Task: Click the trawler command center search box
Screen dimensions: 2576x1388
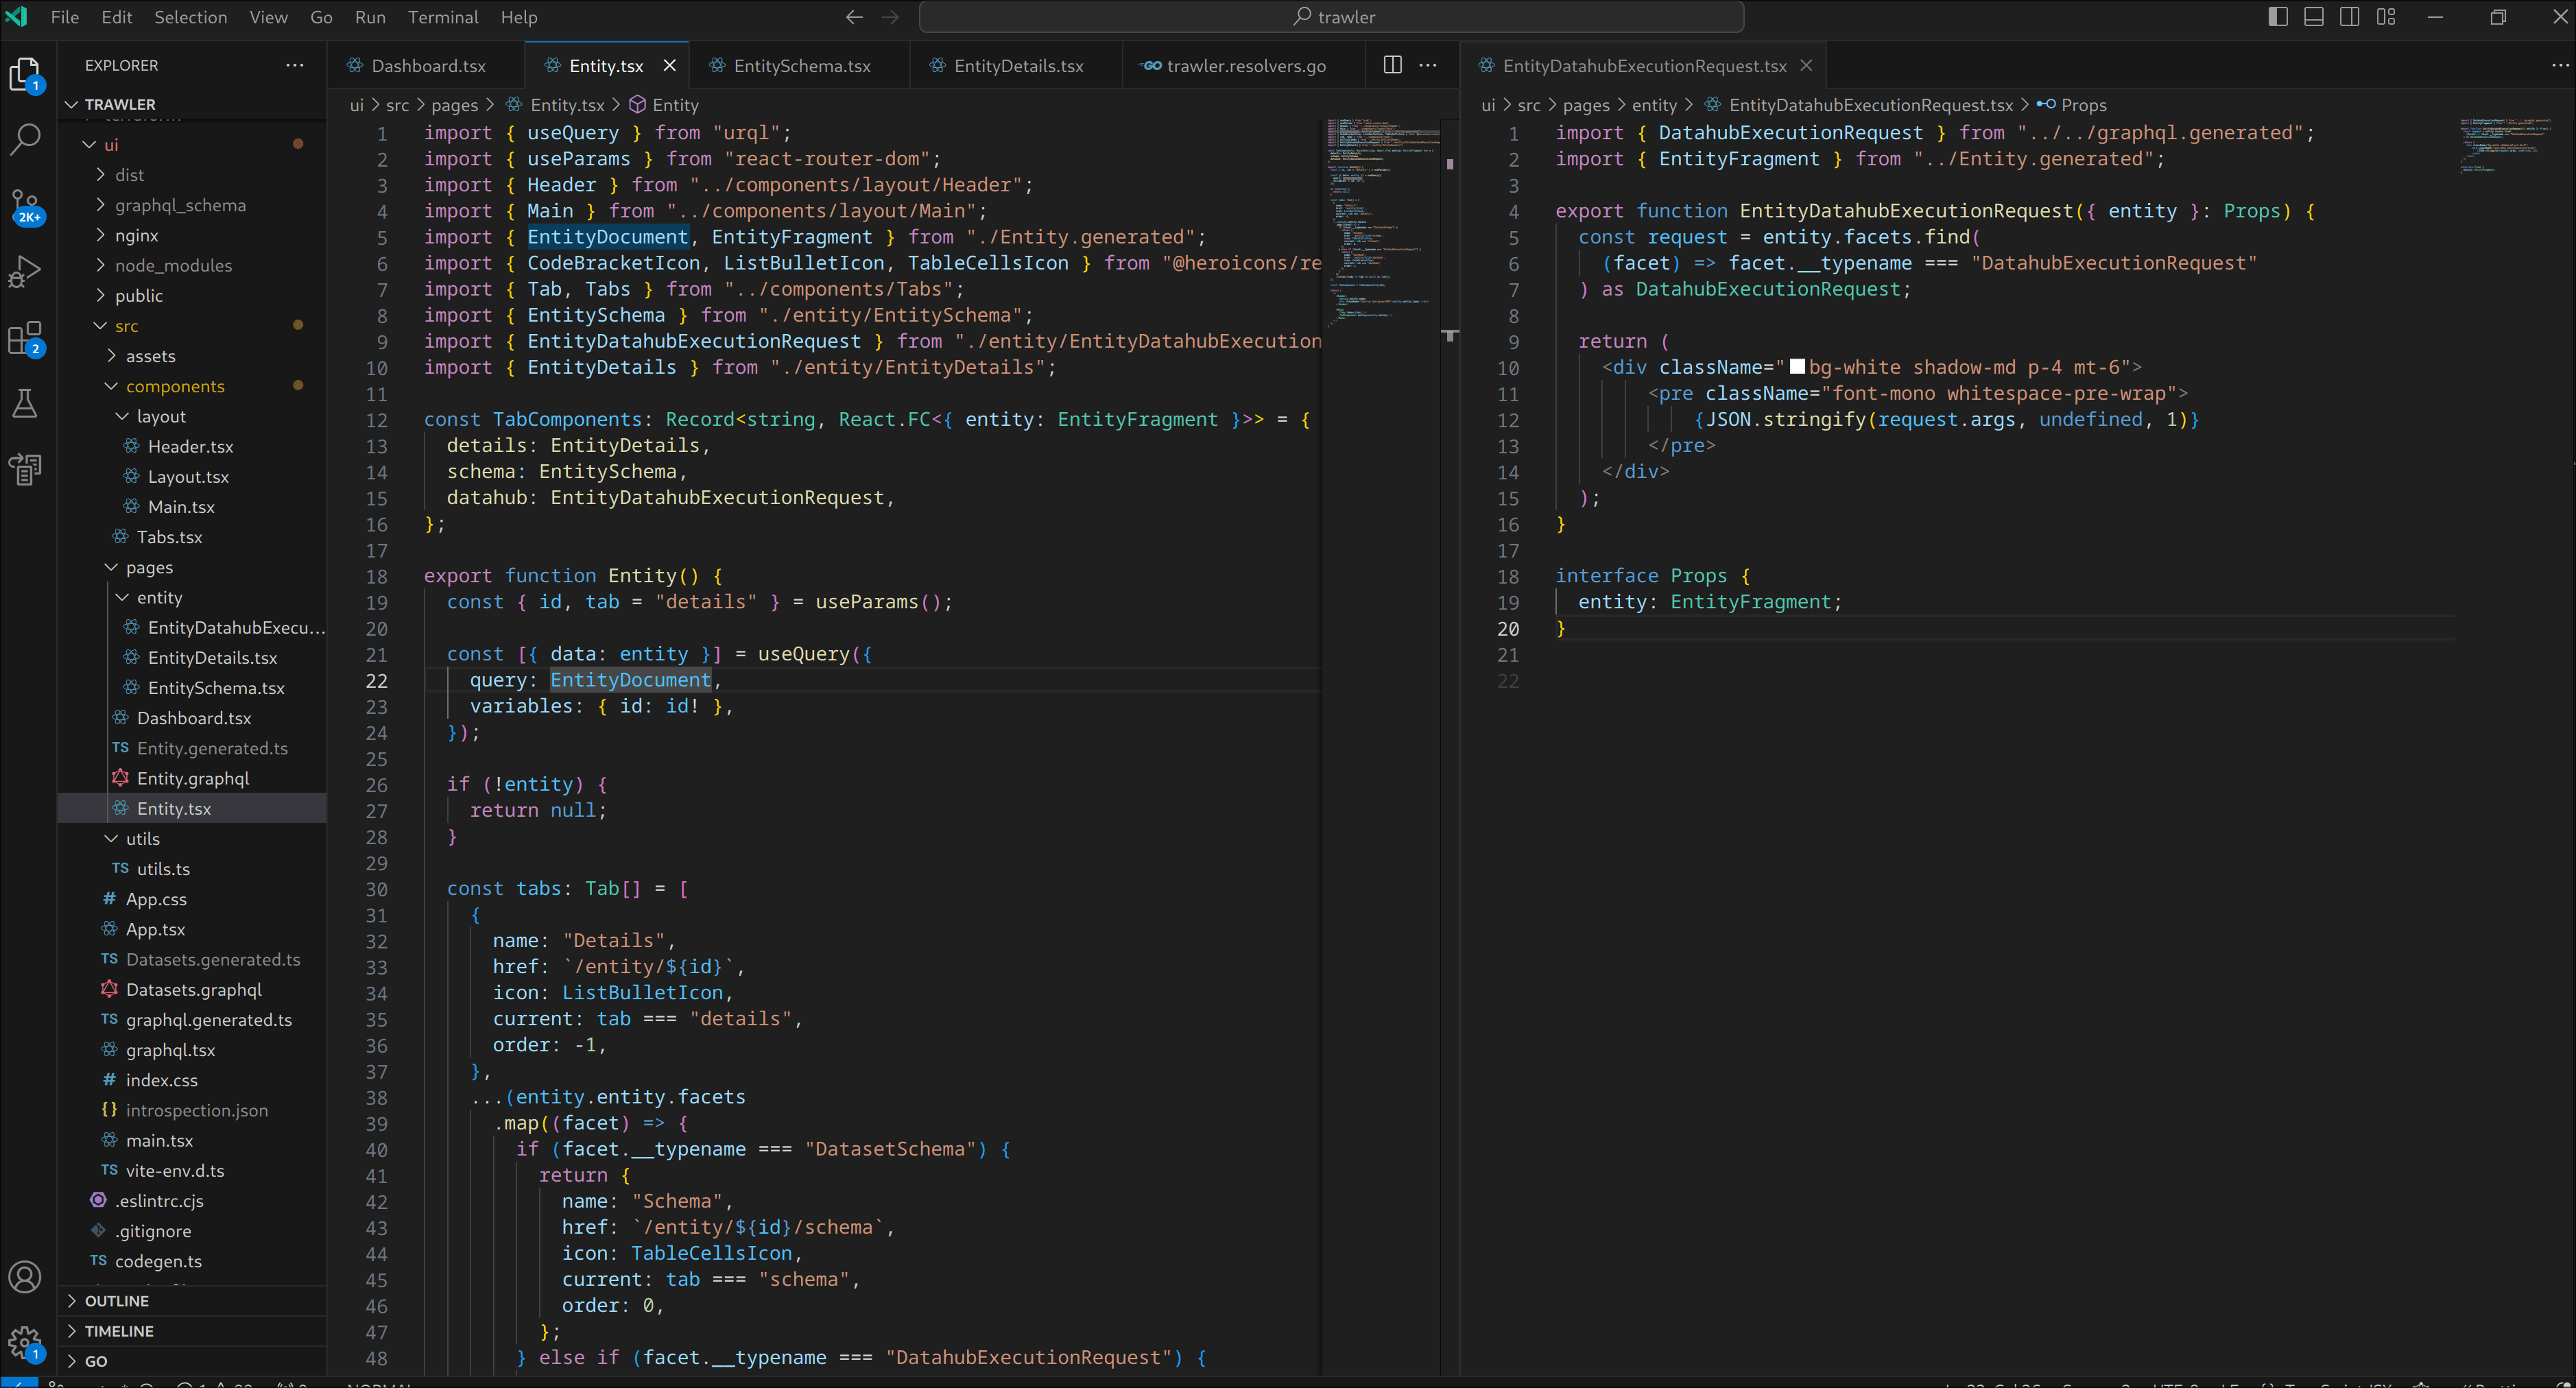Action: [x=1331, y=17]
